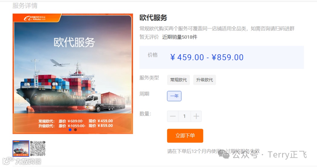317x167 pixels.
Task: Click the 暂无评价 reviews text
Action: [x=149, y=37]
